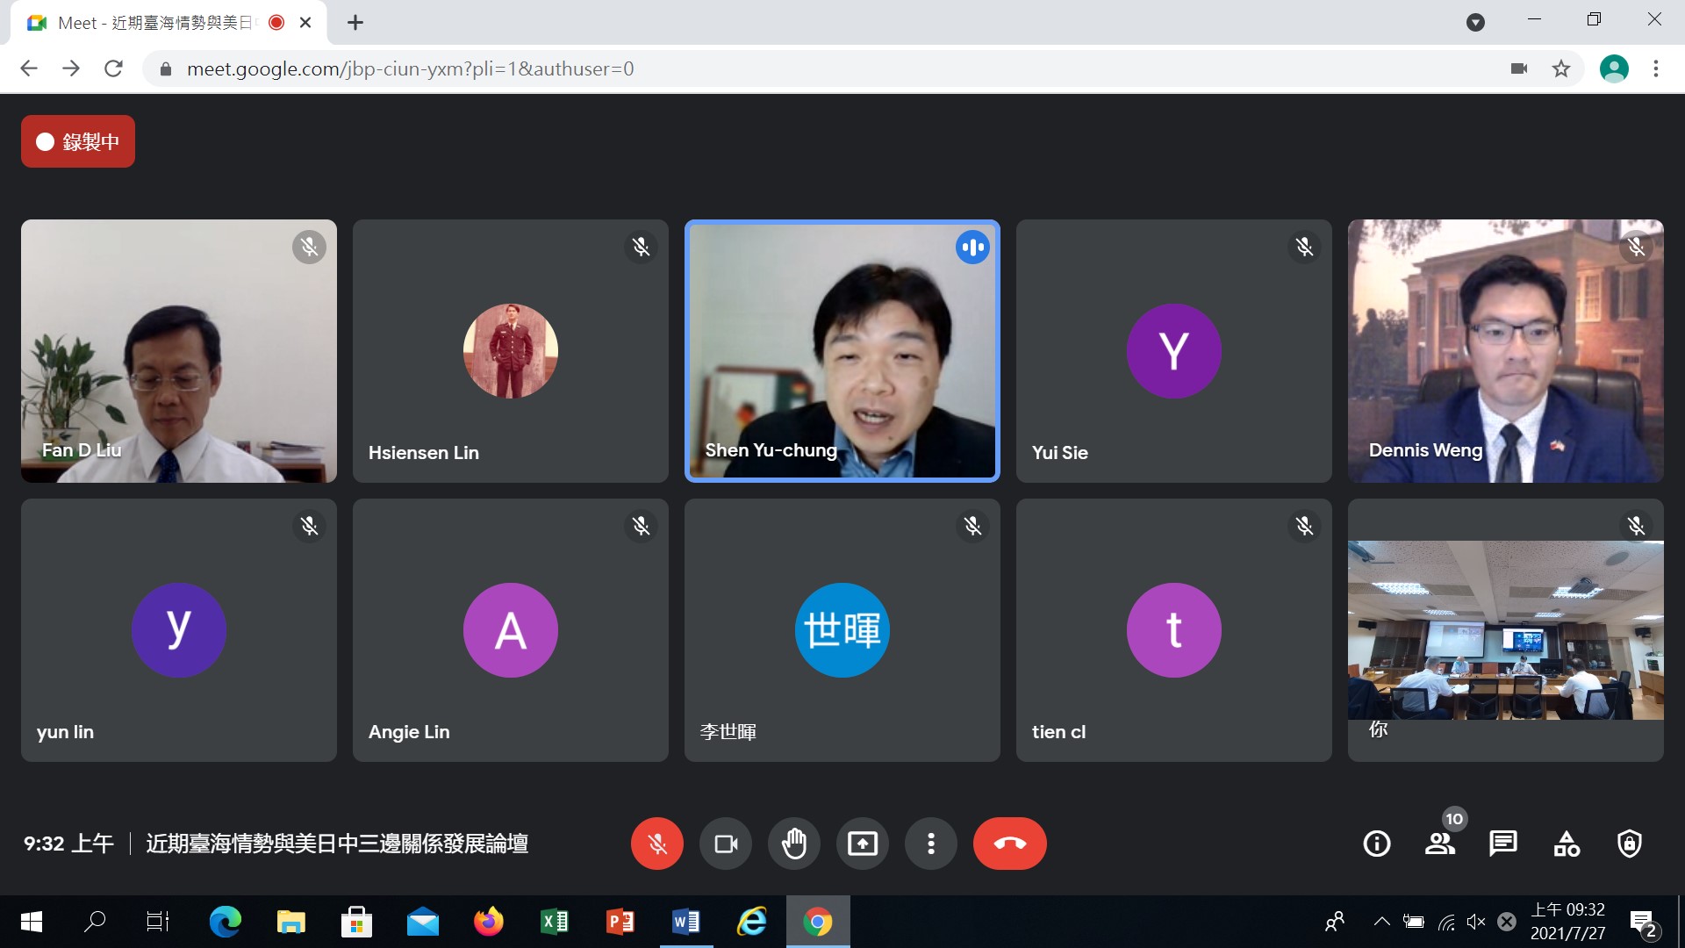Open the meeting details info icon

[x=1376, y=844]
